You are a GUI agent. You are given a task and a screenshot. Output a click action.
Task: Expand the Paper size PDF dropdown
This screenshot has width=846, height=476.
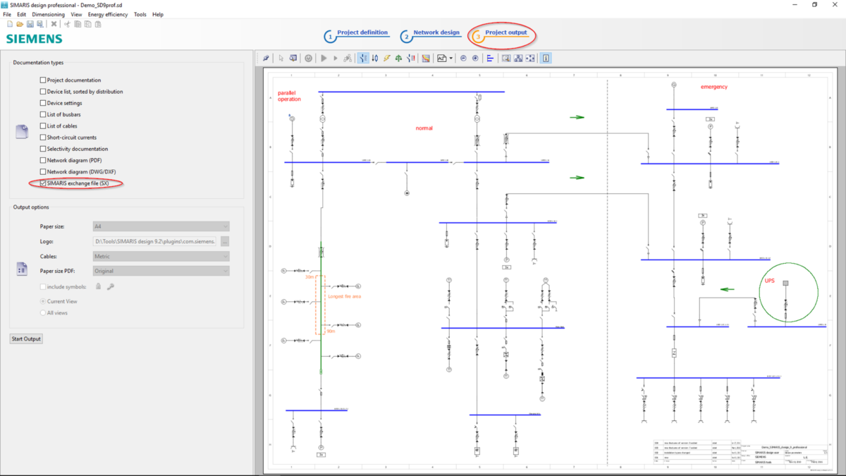(161, 271)
